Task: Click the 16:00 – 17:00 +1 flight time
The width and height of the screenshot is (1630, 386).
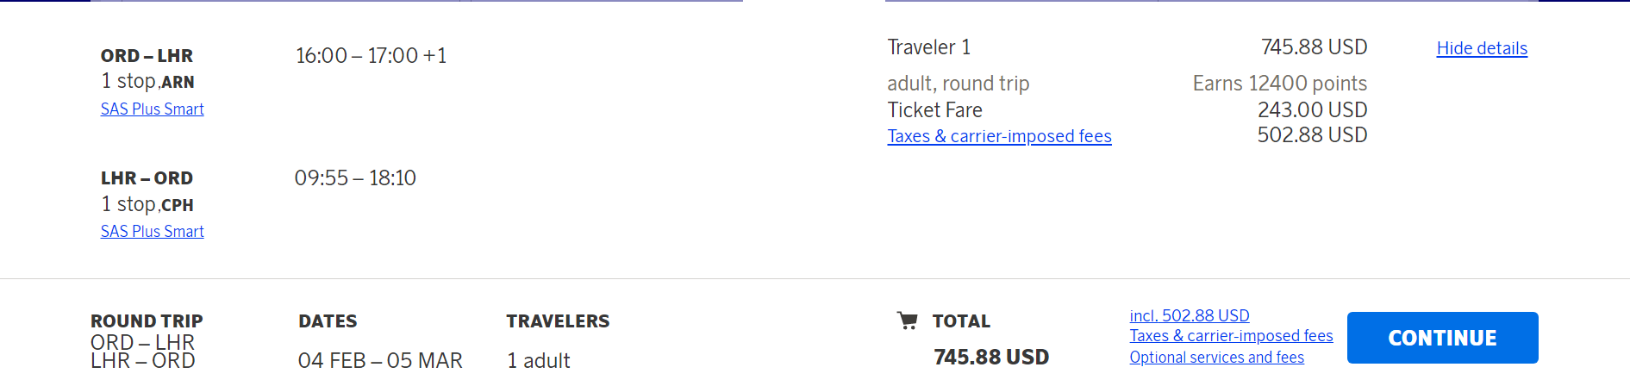Action: point(372,56)
